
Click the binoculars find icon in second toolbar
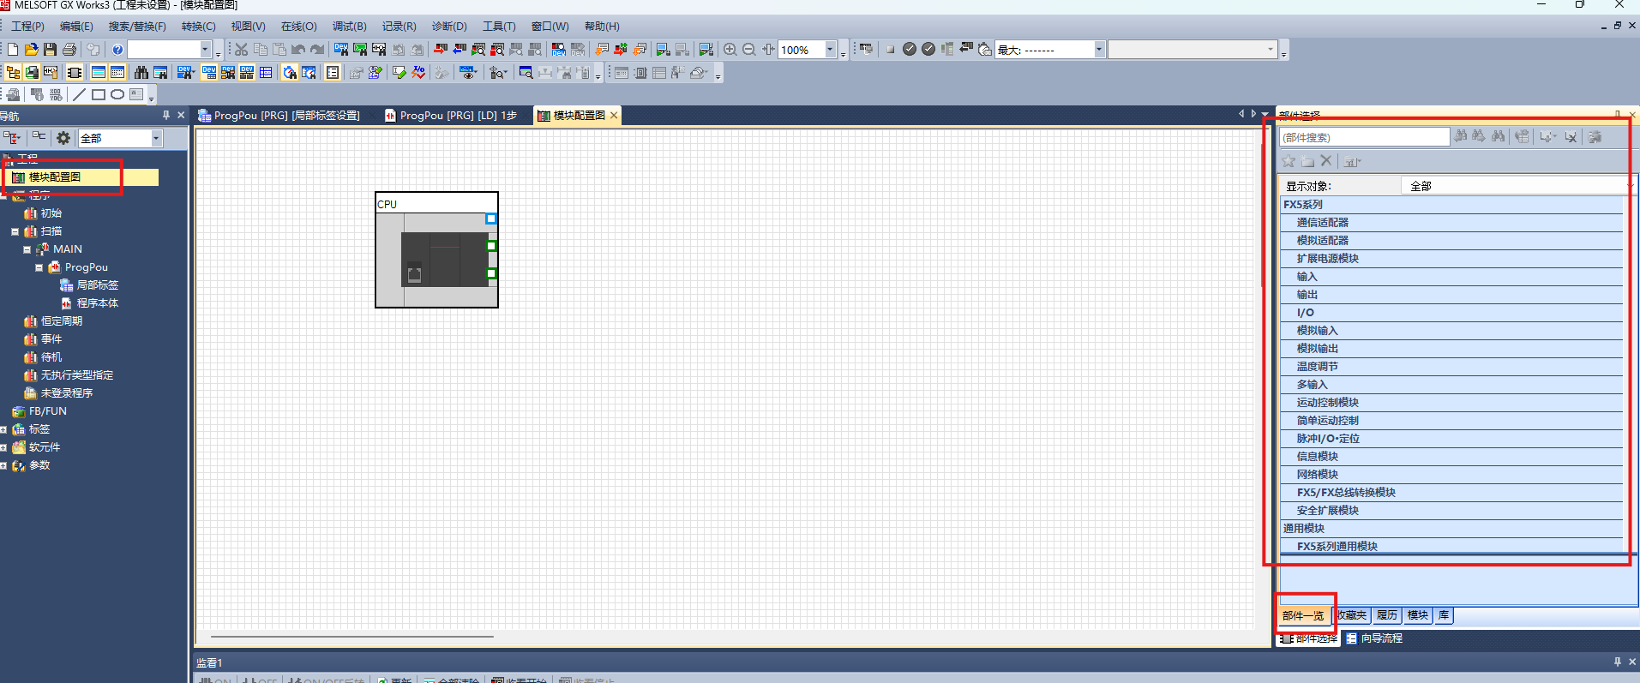click(141, 73)
